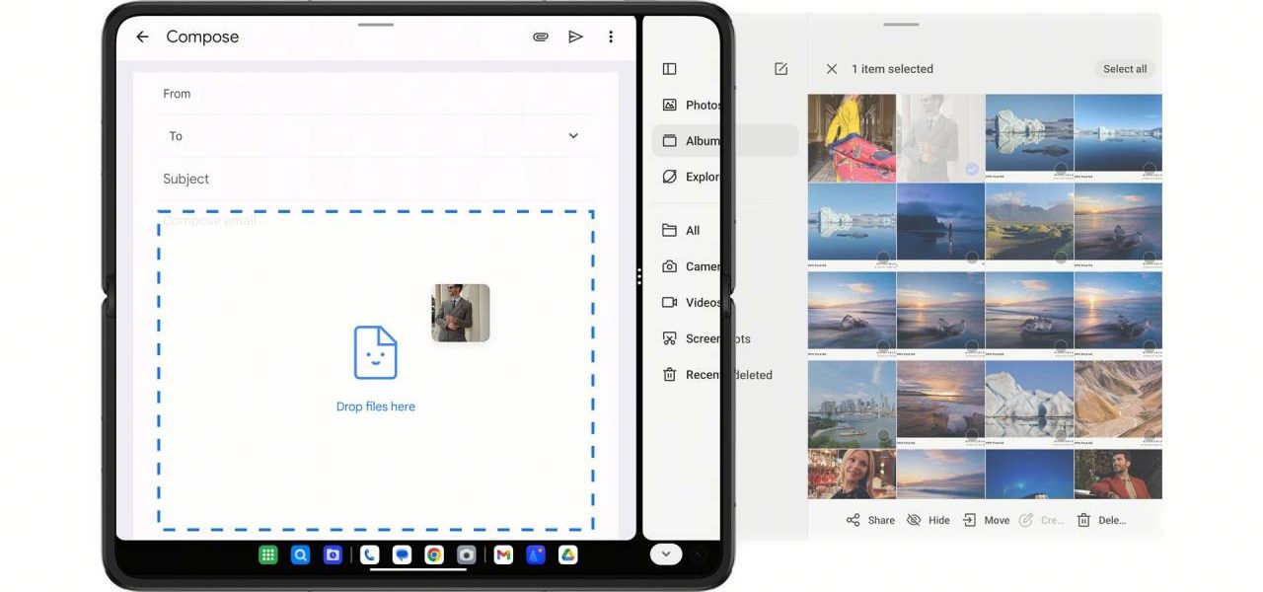The width and height of the screenshot is (1263, 592).
Task: Open the smiling blonde woman photo
Action: tap(852, 475)
